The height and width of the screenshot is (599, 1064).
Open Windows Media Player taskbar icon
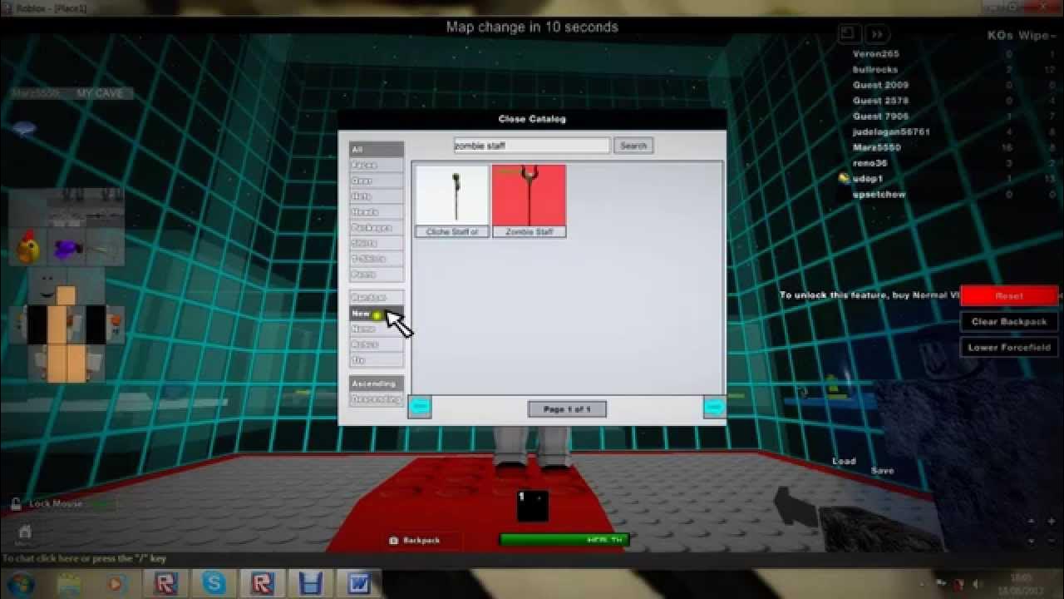(116, 582)
